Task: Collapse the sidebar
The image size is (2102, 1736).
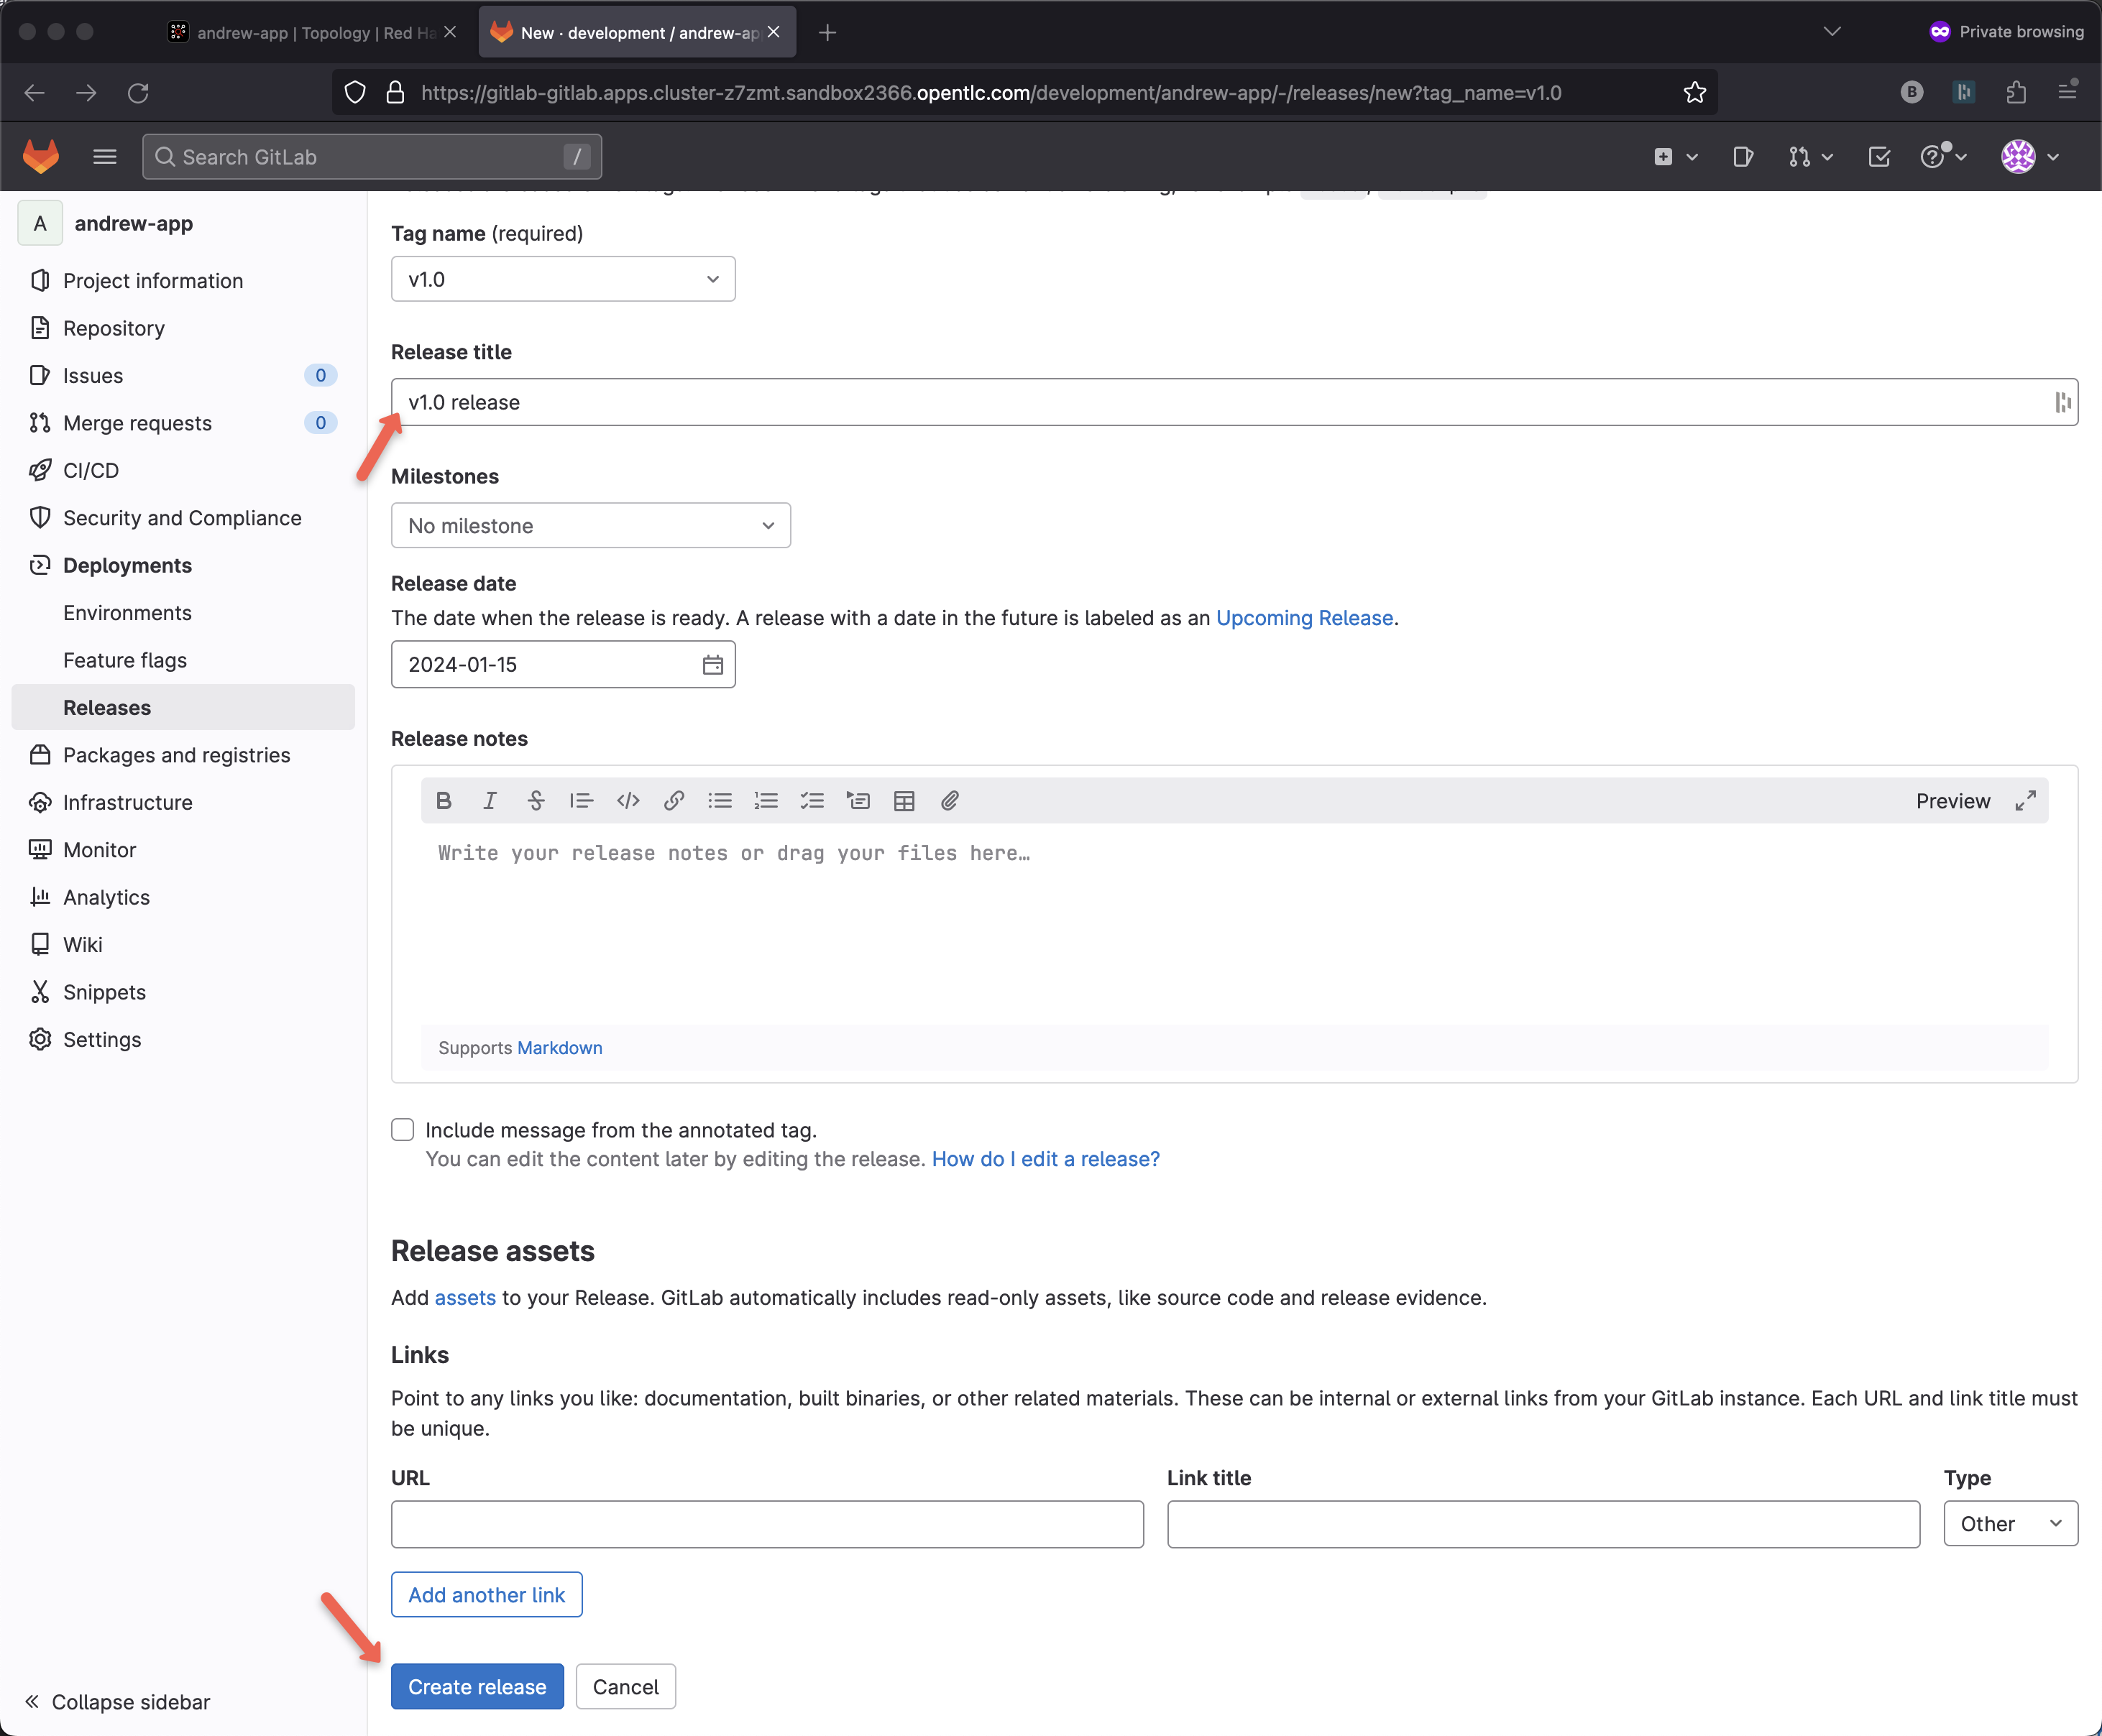Action: [118, 1702]
